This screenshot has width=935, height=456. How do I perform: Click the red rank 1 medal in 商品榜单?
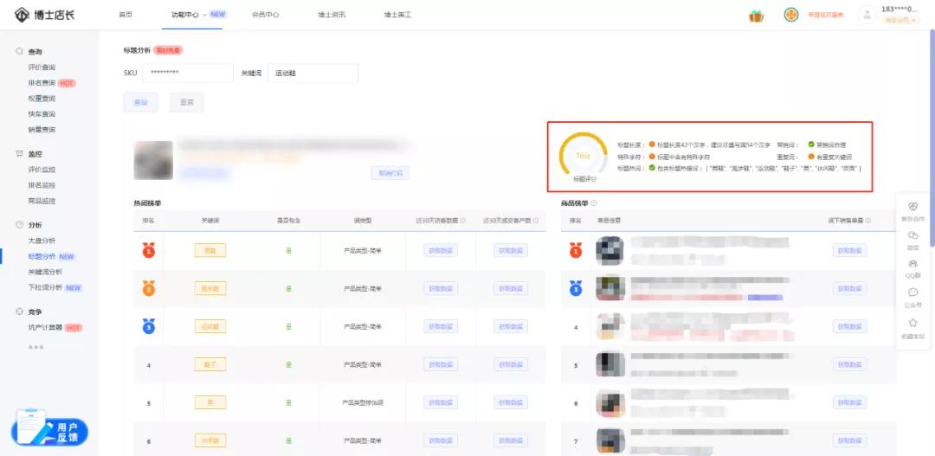click(576, 250)
